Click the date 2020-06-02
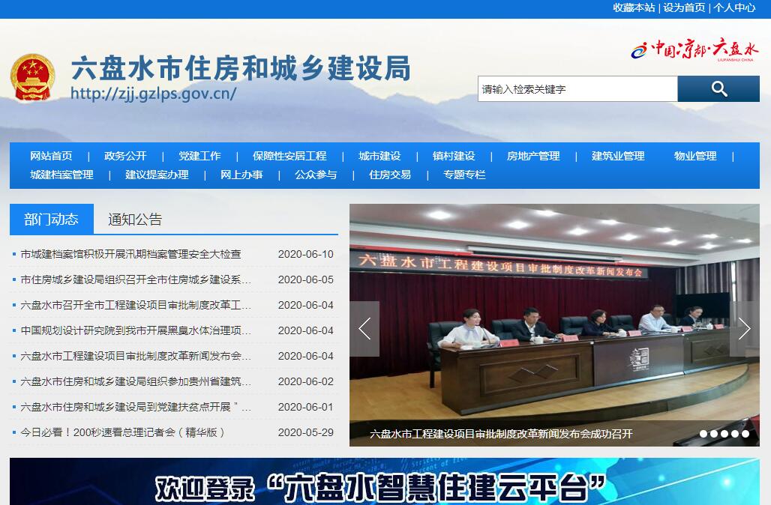Image resolution: width=771 pixels, height=505 pixels. pyautogui.click(x=306, y=381)
